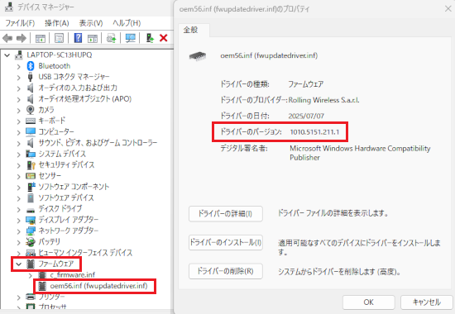This screenshot has width=455, height=314.
Task: Expand the オーディオの入力および出力 category
Action: pos(18,88)
